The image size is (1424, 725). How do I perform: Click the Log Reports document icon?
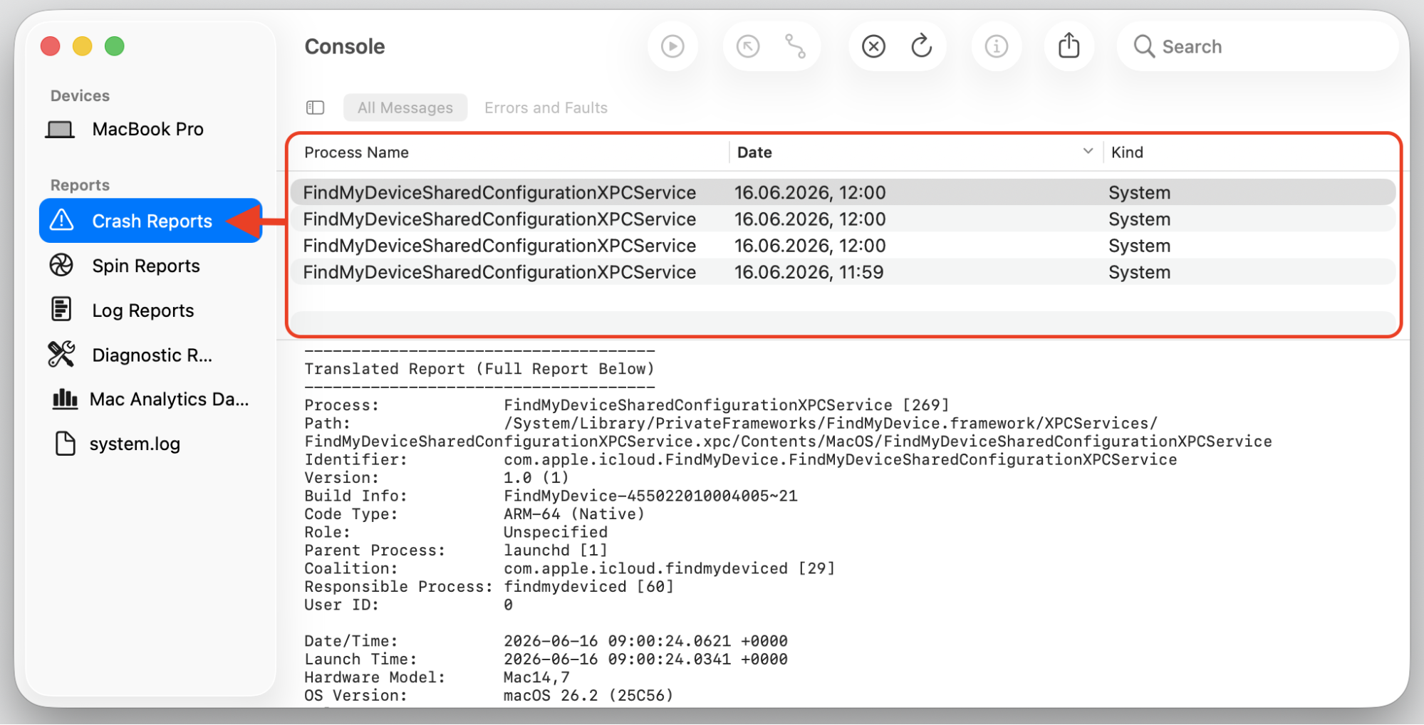coord(61,310)
